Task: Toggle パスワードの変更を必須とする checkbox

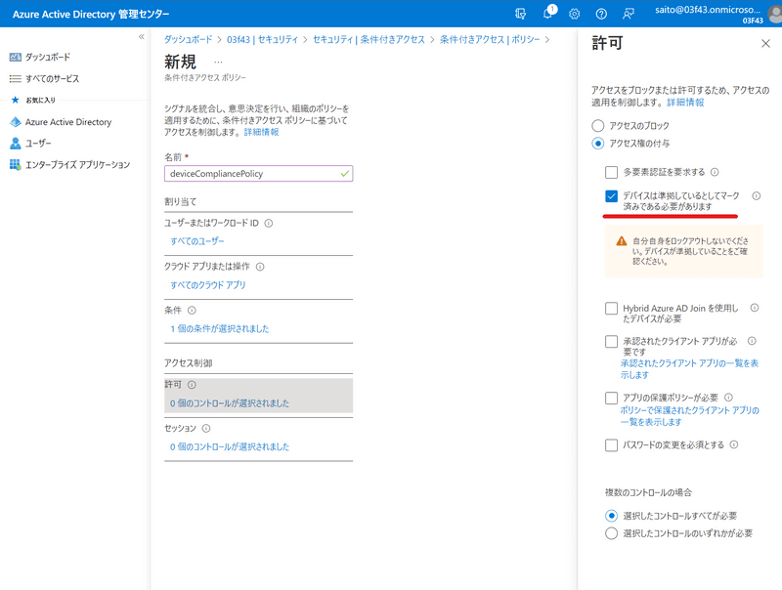Action: pyautogui.click(x=611, y=445)
